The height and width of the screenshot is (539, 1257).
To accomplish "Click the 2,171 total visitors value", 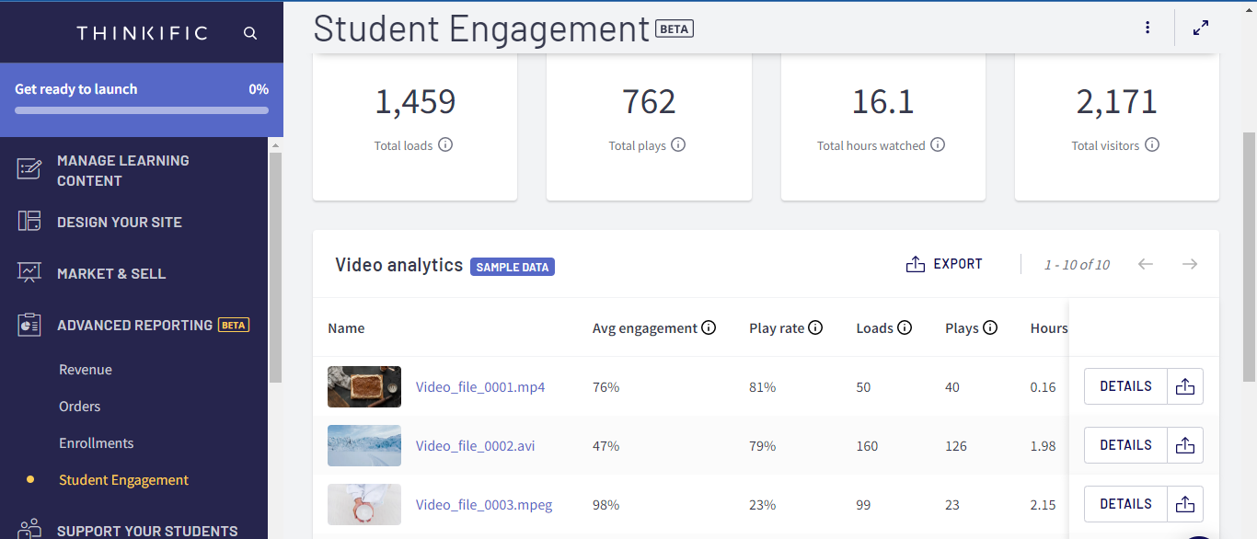I will (1116, 101).
